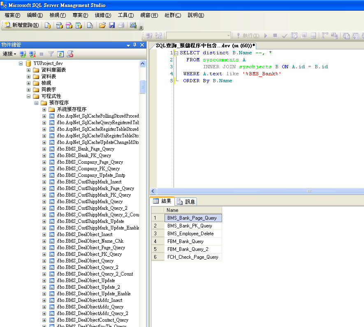Collapse the 預存程序 stored procedures folder
Screen dimensions: 364x327
pyautogui.click(x=37, y=103)
